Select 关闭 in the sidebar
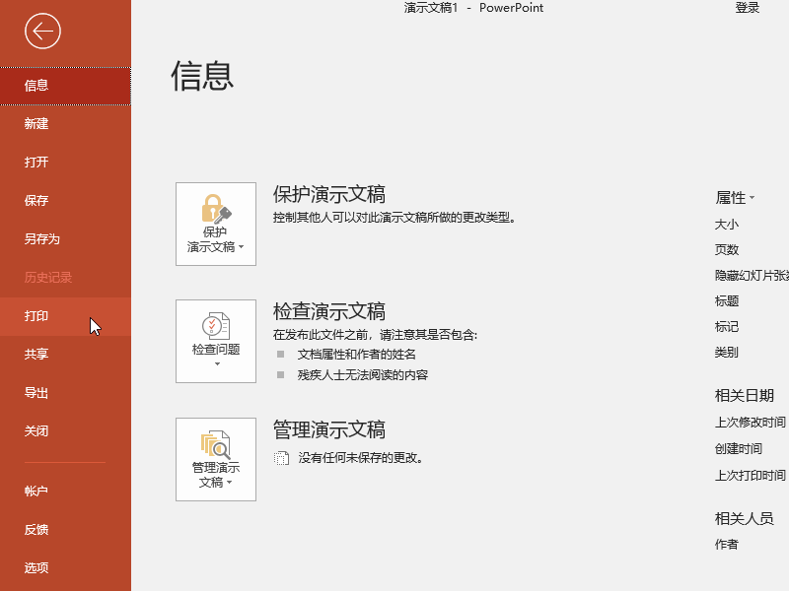 pyautogui.click(x=65, y=431)
